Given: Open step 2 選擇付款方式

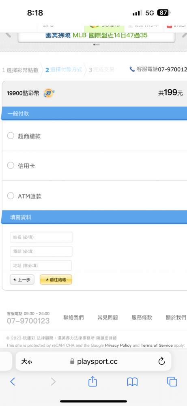Looking at the screenshot, I should tap(64, 70).
